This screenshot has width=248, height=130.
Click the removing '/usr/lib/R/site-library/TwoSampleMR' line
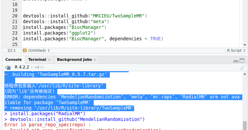(69, 108)
